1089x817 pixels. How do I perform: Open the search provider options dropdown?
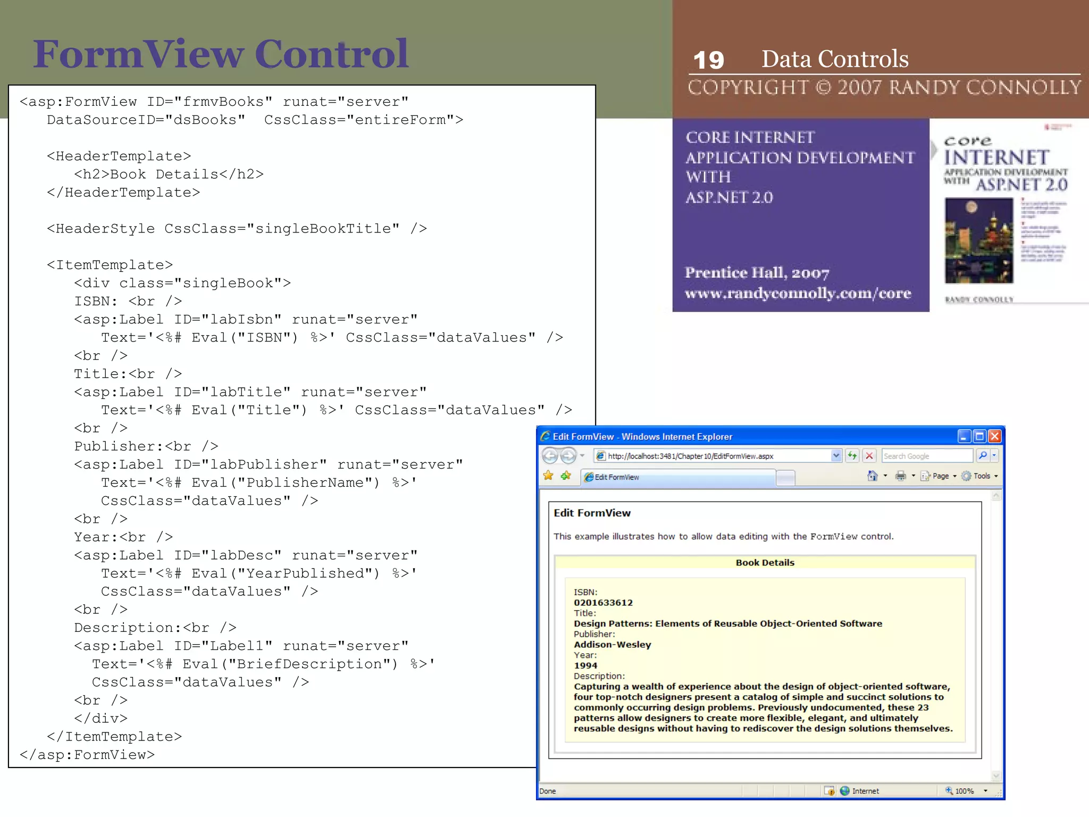(x=994, y=456)
